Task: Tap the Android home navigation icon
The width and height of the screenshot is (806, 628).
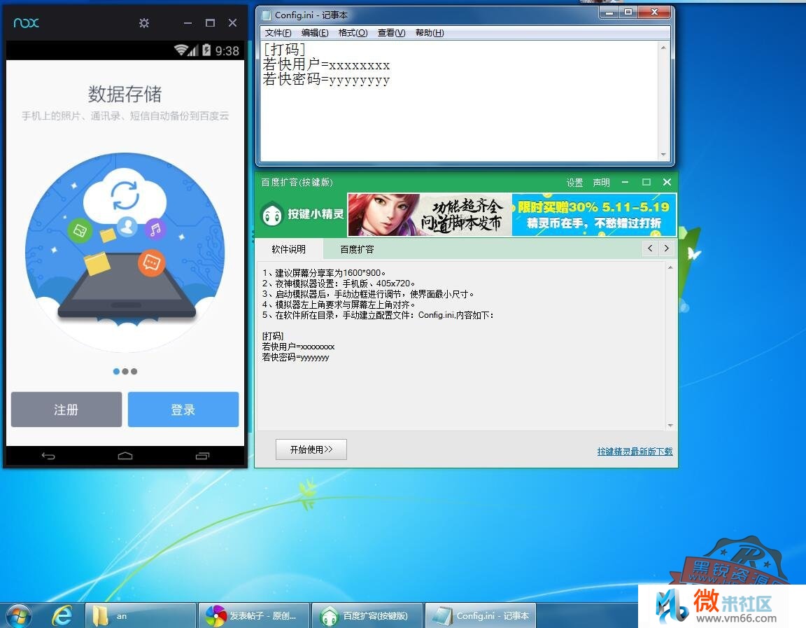Action: point(125,456)
